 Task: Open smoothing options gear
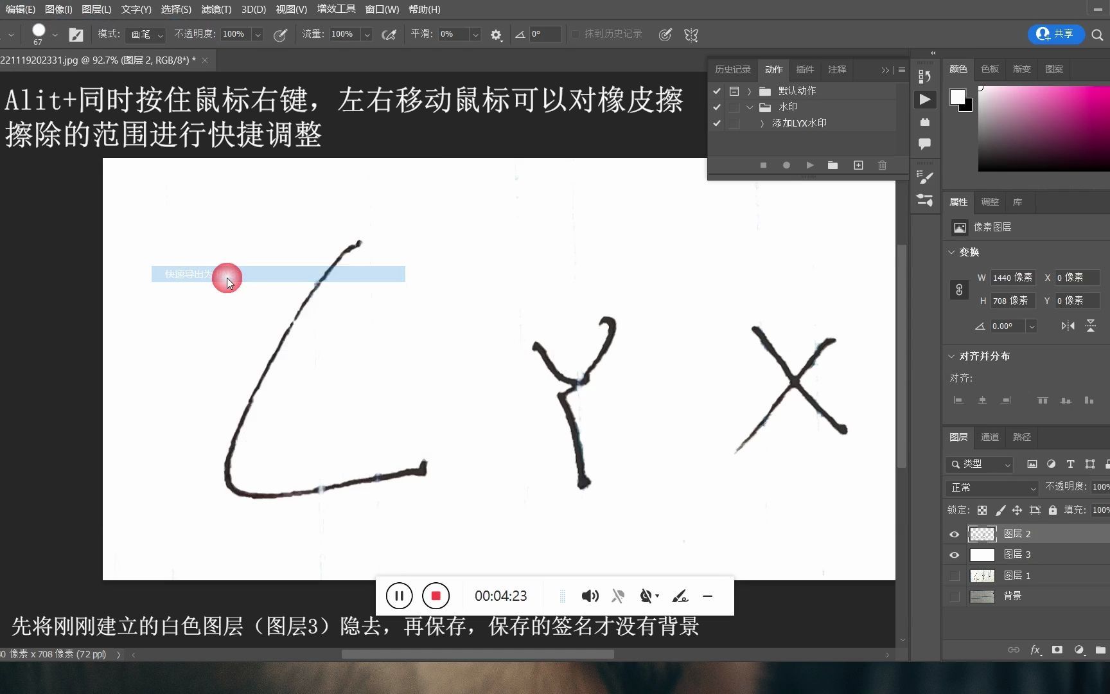pyautogui.click(x=496, y=35)
